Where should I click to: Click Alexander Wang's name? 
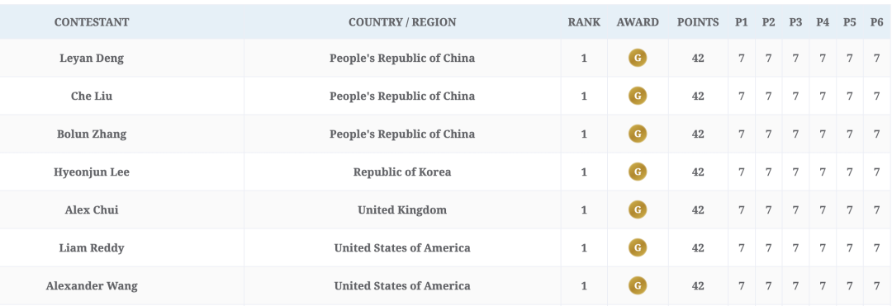click(92, 285)
